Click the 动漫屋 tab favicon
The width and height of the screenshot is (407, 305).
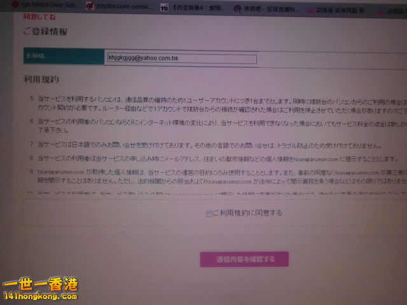[x=310, y=9]
